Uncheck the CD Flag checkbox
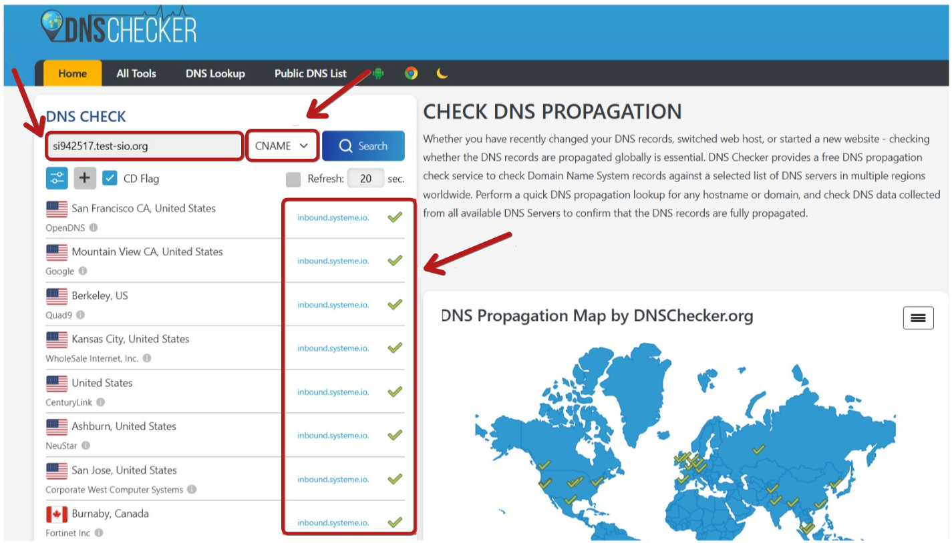The width and height of the screenshot is (952, 543). pyautogui.click(x=110, y=178)
